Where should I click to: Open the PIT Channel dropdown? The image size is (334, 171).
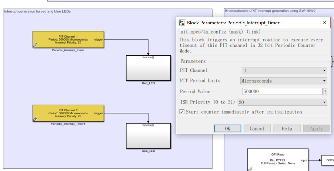point(285,70)
